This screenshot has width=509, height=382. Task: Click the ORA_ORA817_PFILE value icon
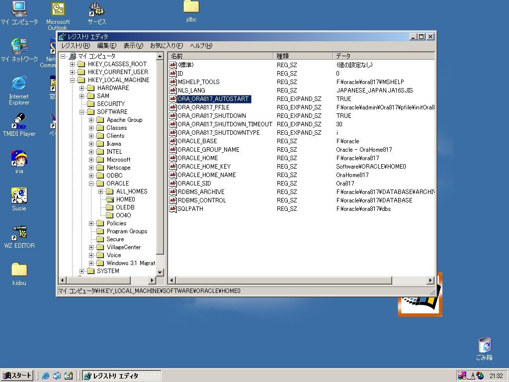172,107
